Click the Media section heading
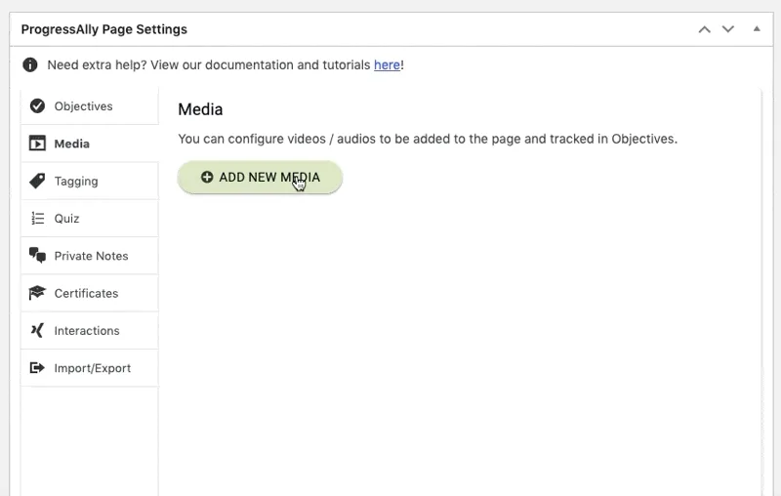This screenshot has height=496, width=781. point(200,109)
